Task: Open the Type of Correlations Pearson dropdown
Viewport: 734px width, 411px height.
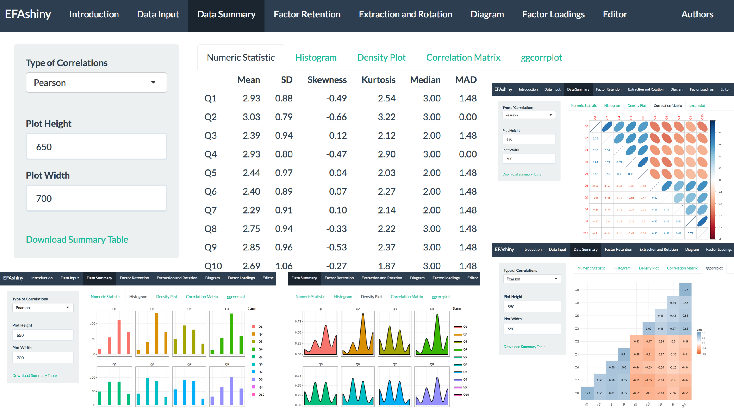Action: [96, 83]
